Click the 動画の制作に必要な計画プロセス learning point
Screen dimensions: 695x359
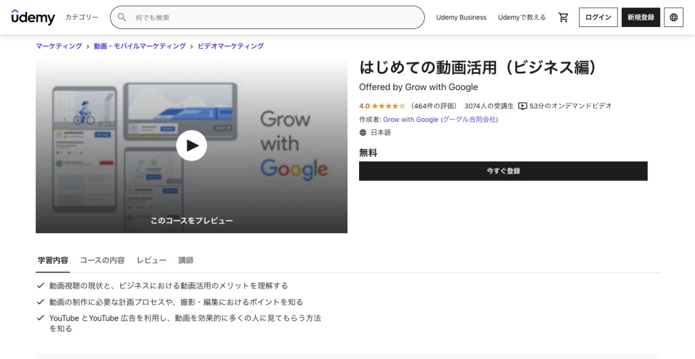coord(176,302)
